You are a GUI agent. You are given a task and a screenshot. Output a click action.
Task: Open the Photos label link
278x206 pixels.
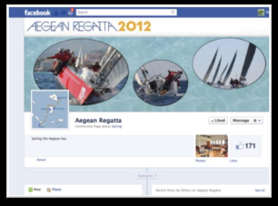pyautogui.click(x=200, y=161)
